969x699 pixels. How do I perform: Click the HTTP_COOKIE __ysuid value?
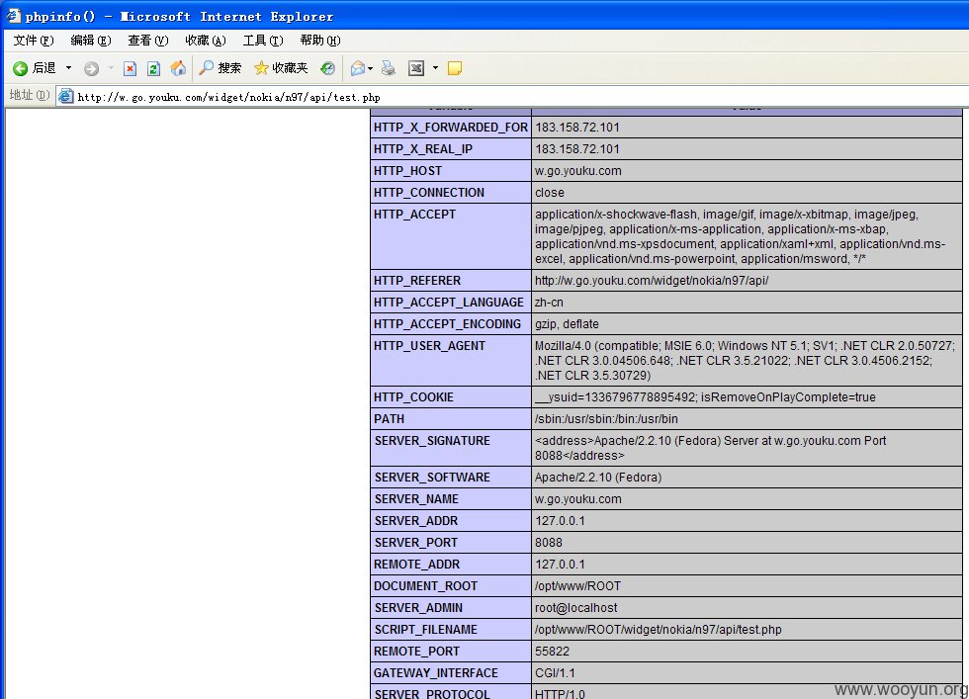[705, 396]
